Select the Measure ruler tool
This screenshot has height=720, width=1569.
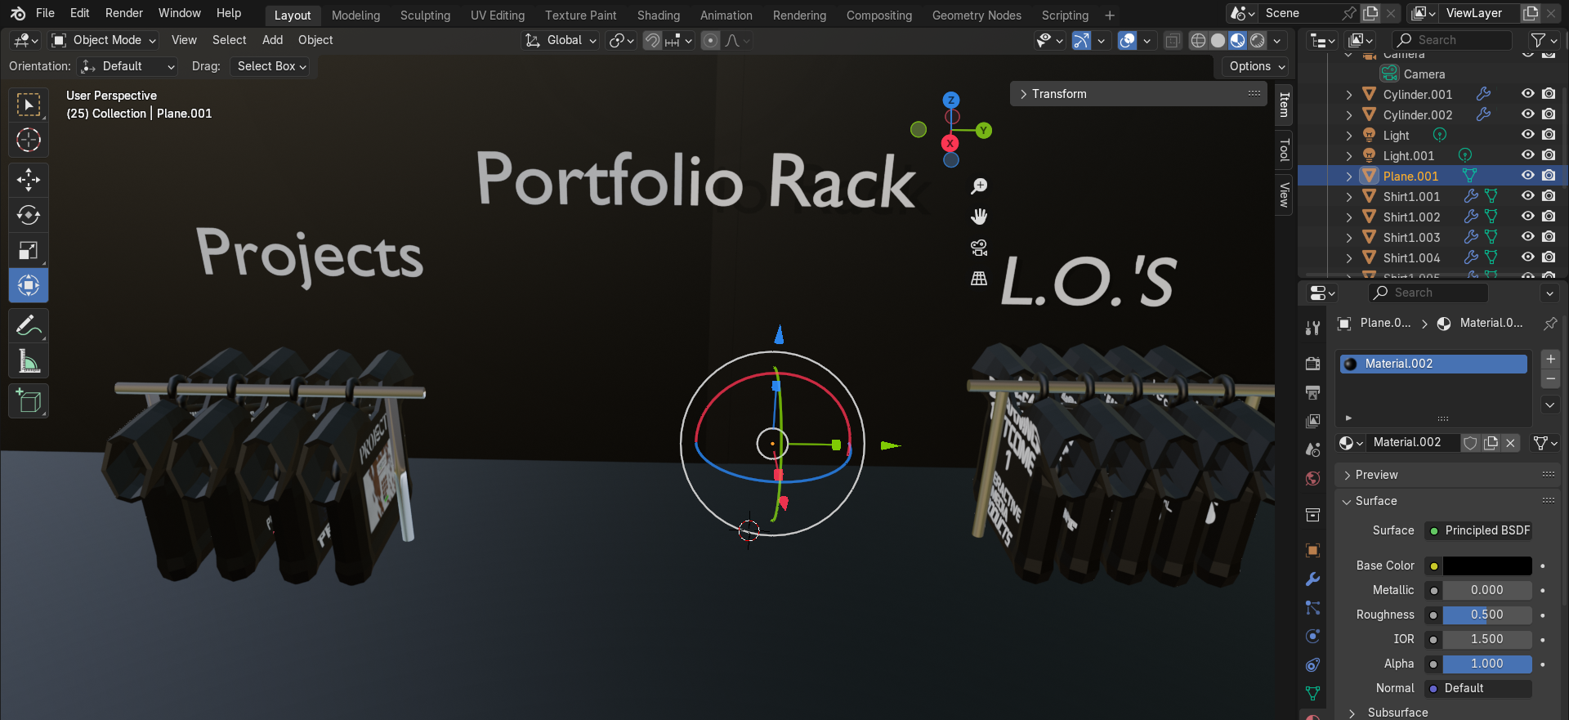point(29,360)
